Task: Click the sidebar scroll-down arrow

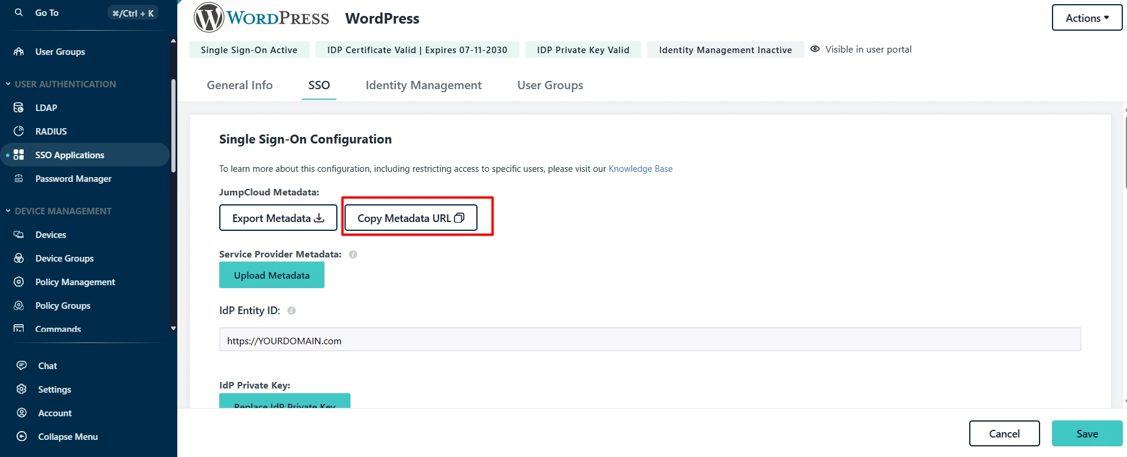Action: click(x=173, y=328)
